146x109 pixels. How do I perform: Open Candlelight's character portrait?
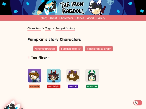pyautogui.click(x=54, y=76)
